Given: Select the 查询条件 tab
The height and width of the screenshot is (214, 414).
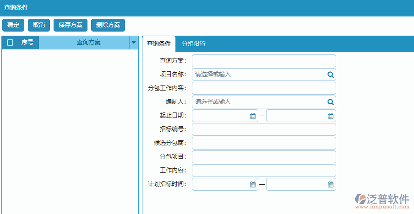Looking at the screenshot, I should pos(158,44).
